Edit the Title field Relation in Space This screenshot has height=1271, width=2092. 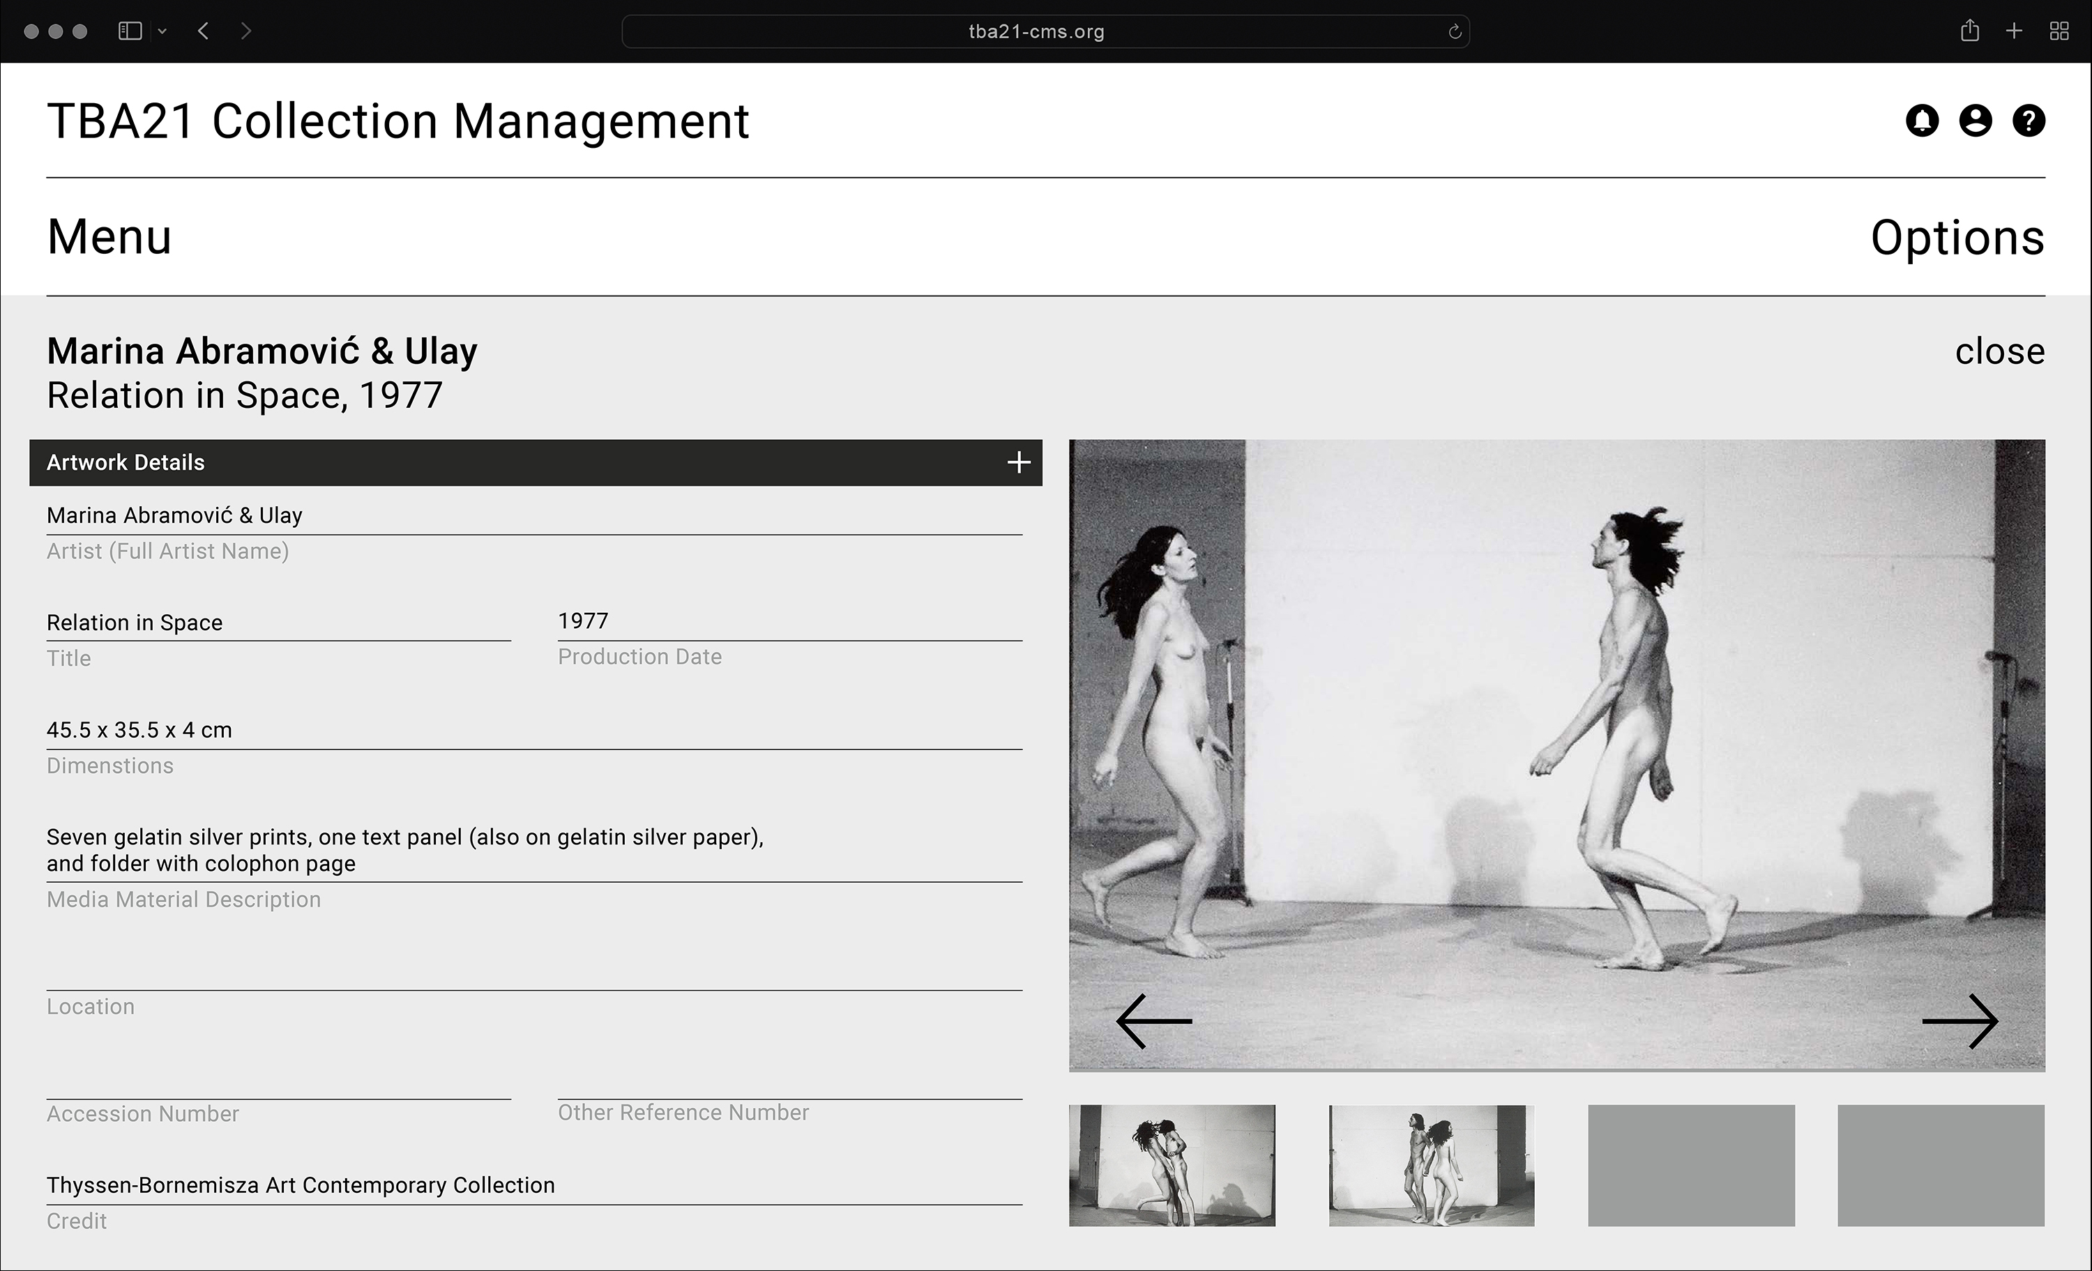(278, 623)
